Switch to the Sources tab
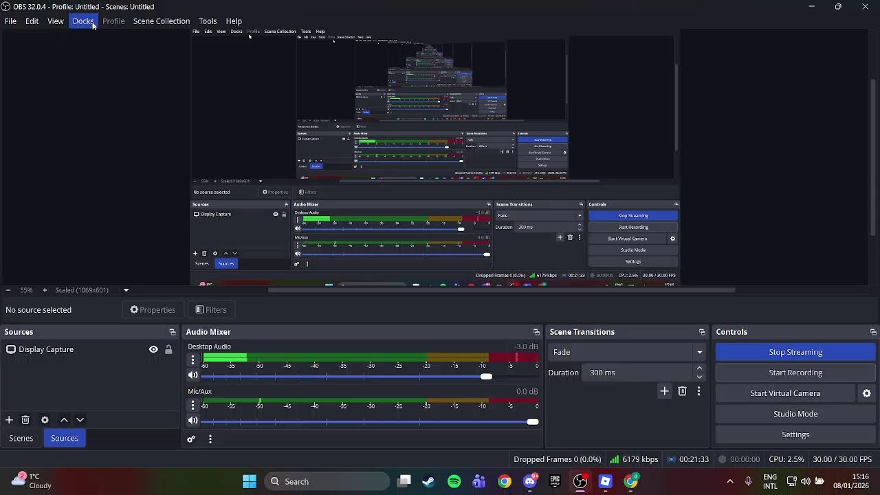Screen dimensions: 880x495 coord(65,438)
